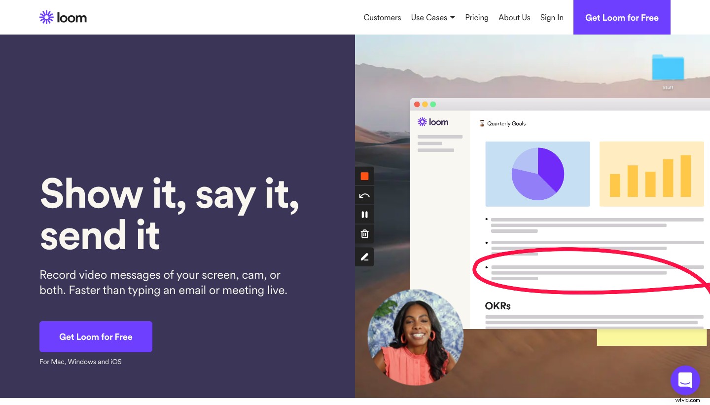Click header Get Loom for Free button
This screenshot has height=405, width=710.
[x=621, y=18]
